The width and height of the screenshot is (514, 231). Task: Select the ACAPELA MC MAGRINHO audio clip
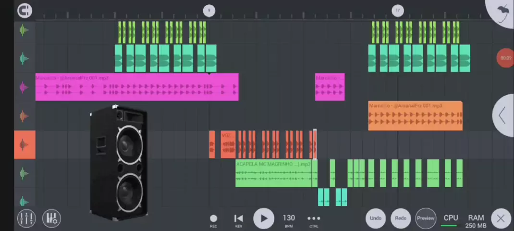click(273, 174)
